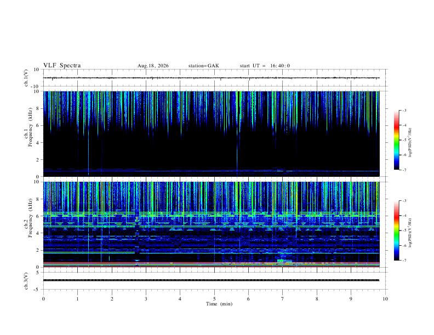Click the station=GAK header text

pyautogui.click(x=204, y=66)
